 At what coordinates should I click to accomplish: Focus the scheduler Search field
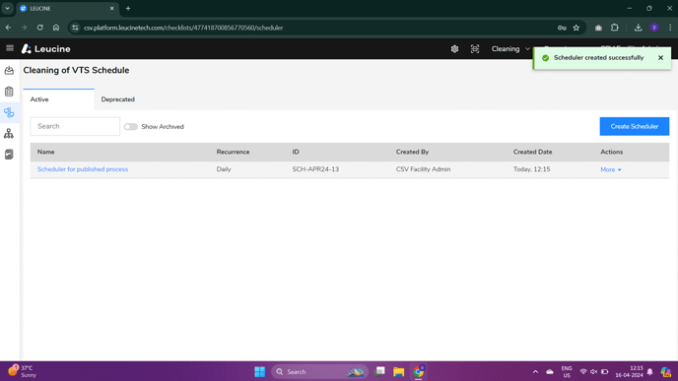75,126
